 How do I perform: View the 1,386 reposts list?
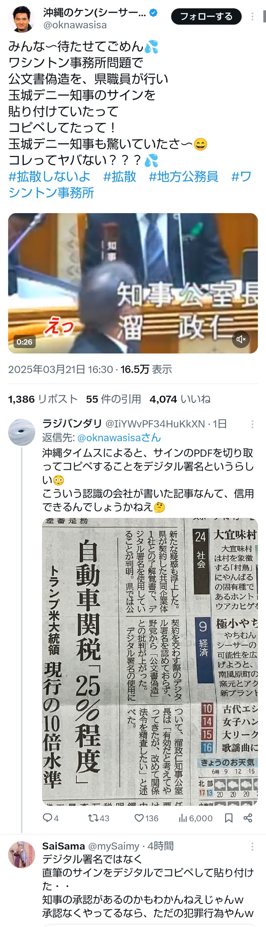point(43,399)
